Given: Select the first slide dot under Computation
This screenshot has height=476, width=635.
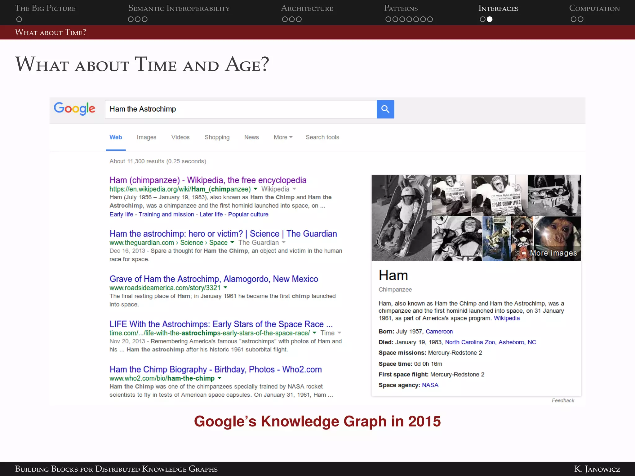Looking at the screenshot, I should pyautogui.click(x=574, y=19).
